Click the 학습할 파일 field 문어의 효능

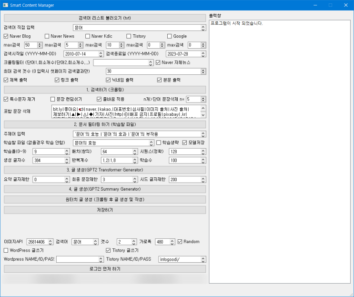[113, 143]
